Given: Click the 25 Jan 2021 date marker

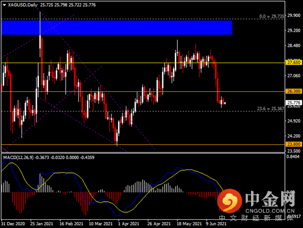Looking at the screenshot, I should 42,224.
